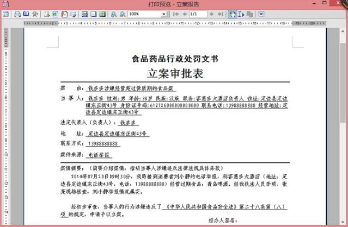Go to the previous page arrow

coord(184,14)
